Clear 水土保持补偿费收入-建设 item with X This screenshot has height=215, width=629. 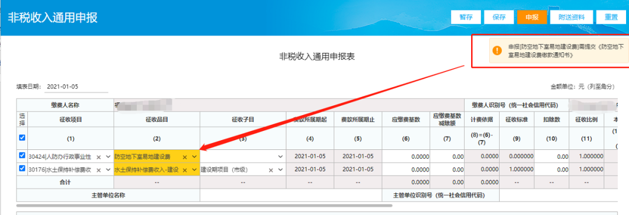pos(185,170)
